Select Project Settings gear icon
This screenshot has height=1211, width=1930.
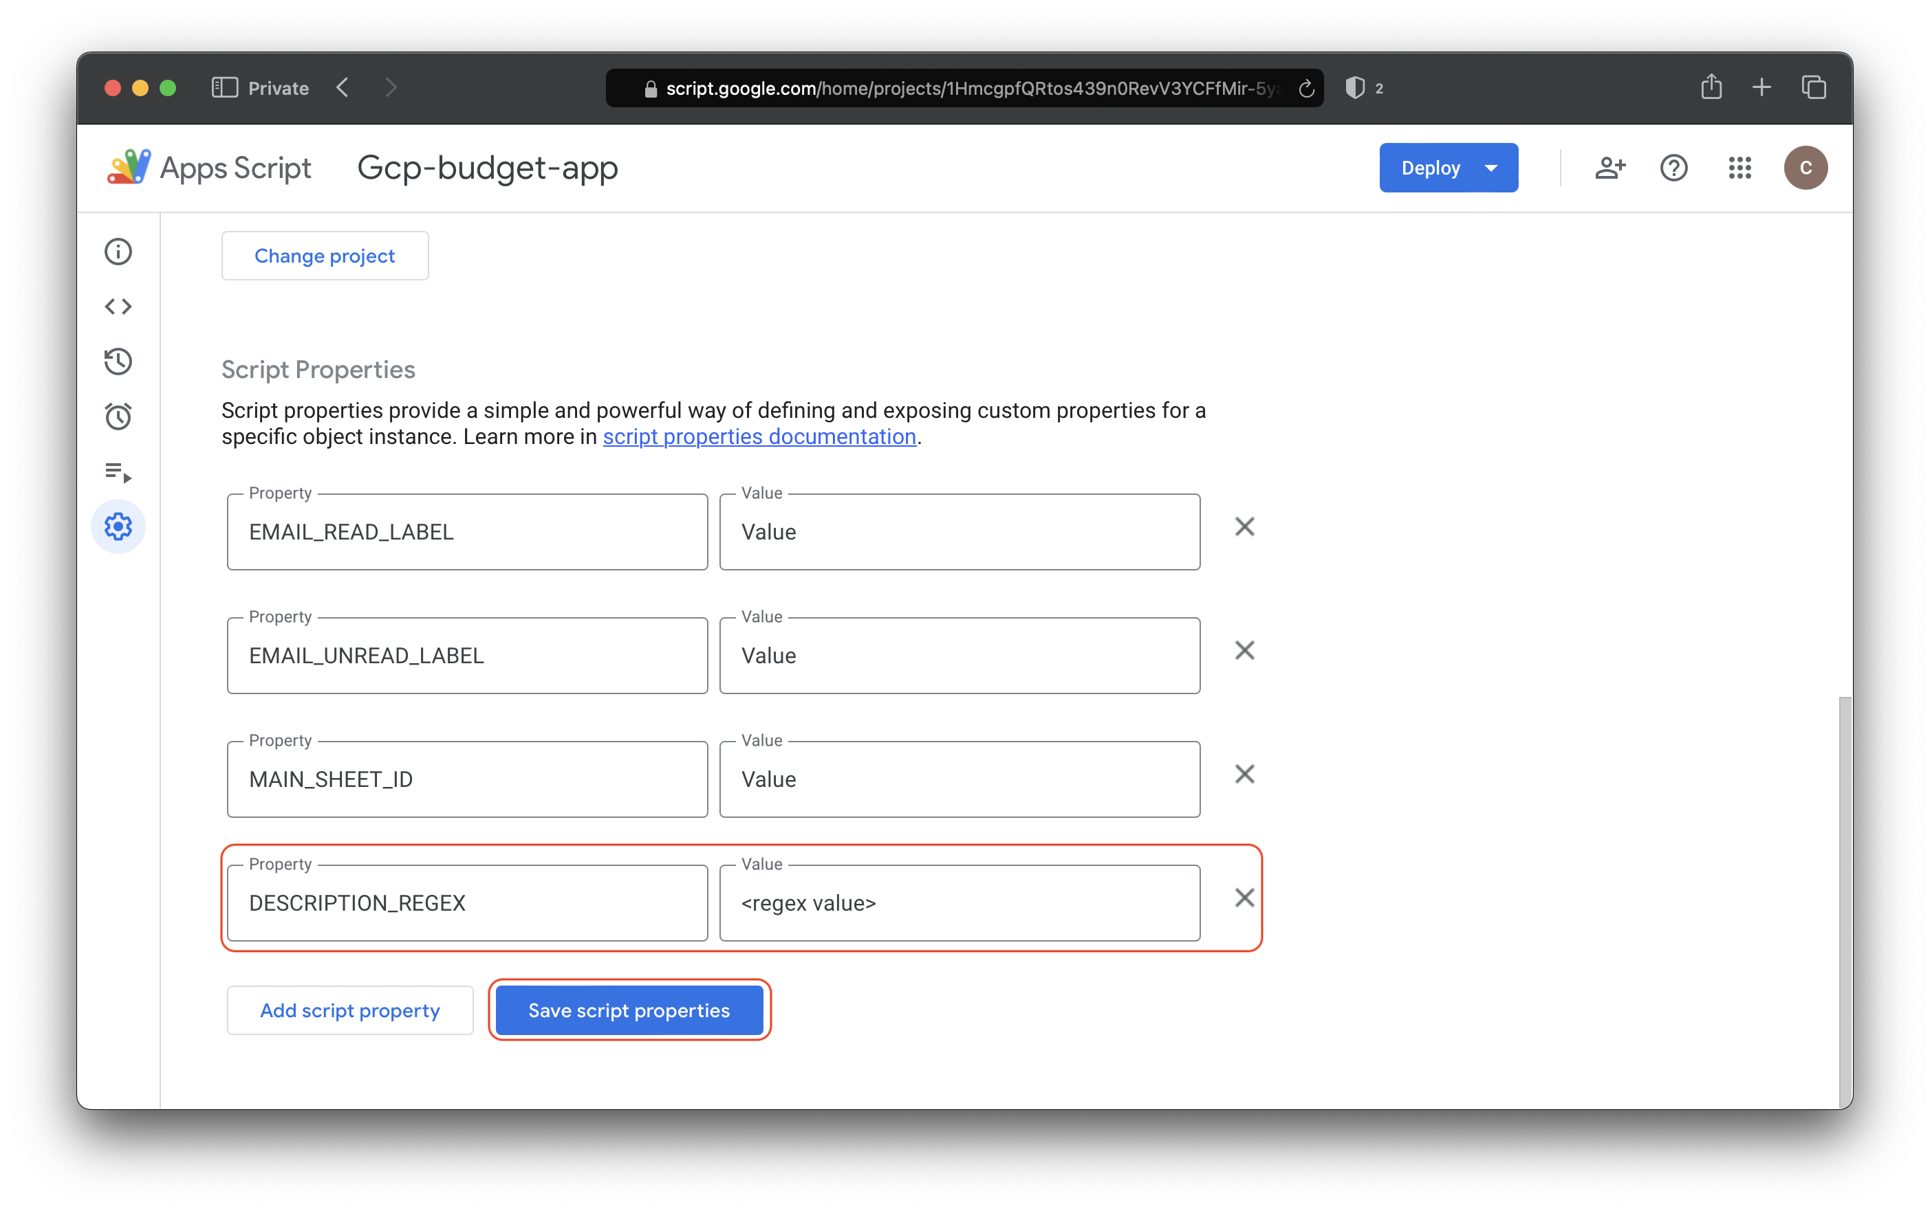point(118,527)
